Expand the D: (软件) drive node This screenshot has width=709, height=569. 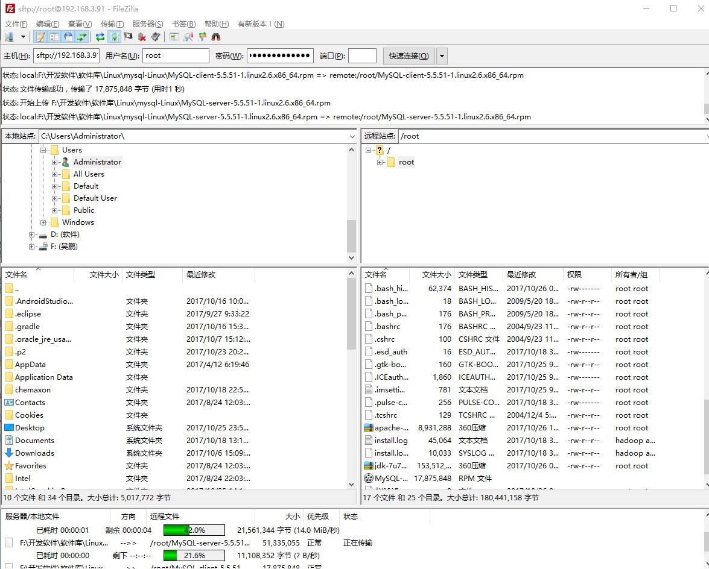coord(31,234)
